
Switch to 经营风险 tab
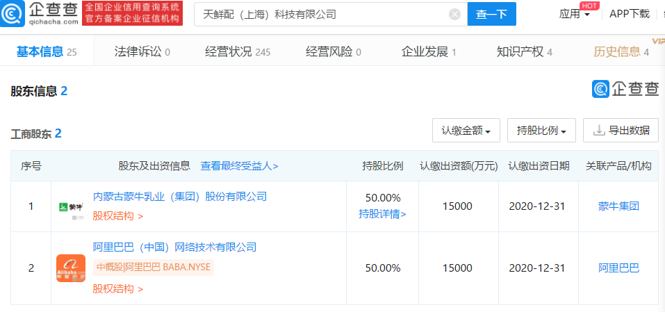pos(334,51)
